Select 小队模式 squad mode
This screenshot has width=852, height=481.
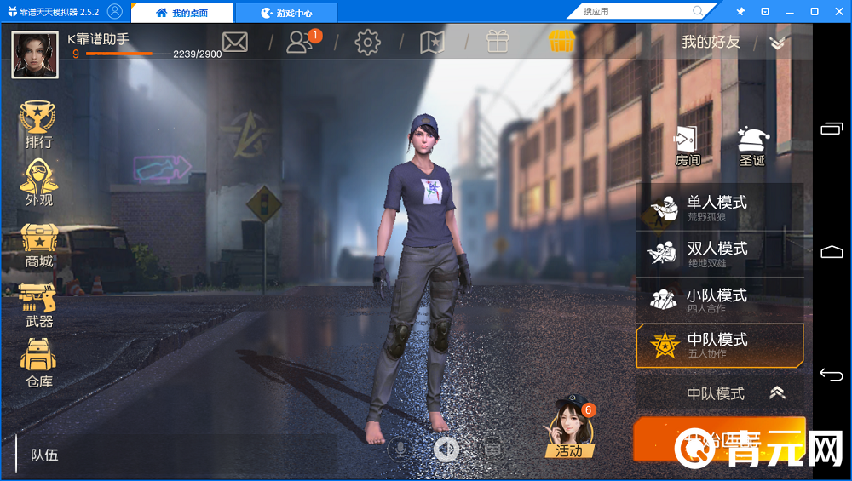click(720, 301)
